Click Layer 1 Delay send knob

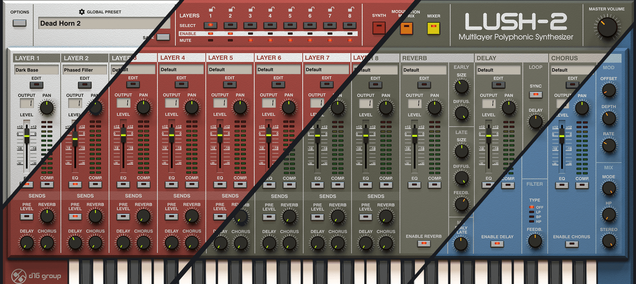[27, 243]
